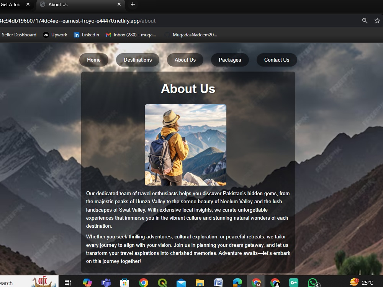Open the Chrome with person profile icon

click(x=275, y=283)
